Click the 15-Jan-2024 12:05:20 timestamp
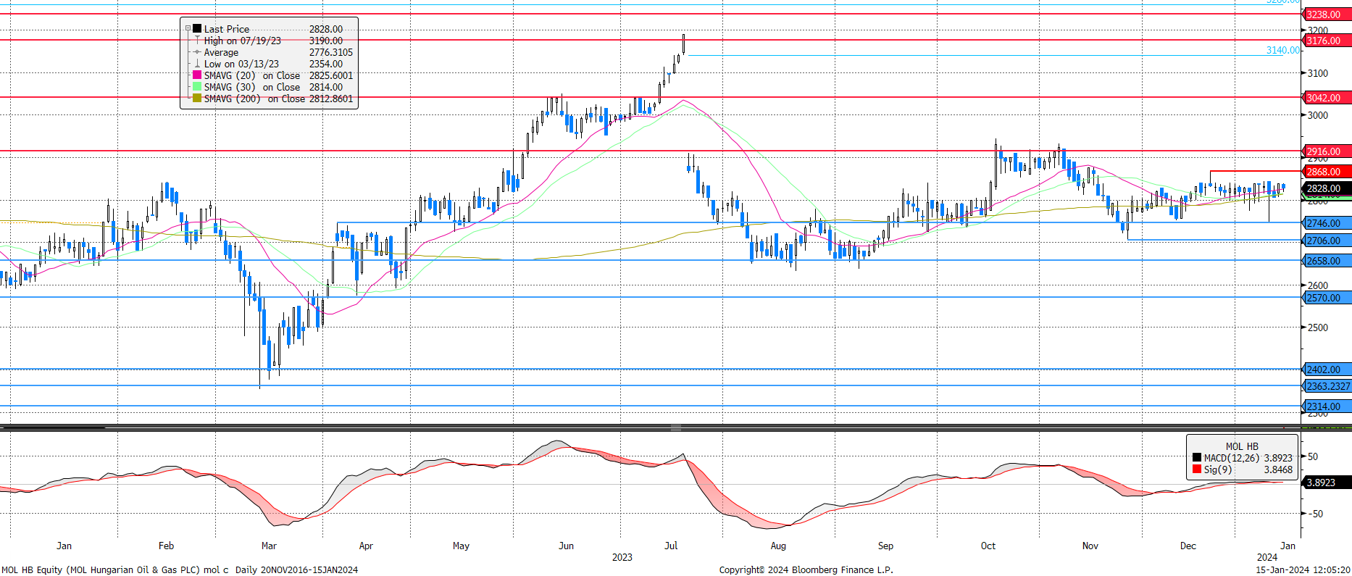 point(1303,570)
